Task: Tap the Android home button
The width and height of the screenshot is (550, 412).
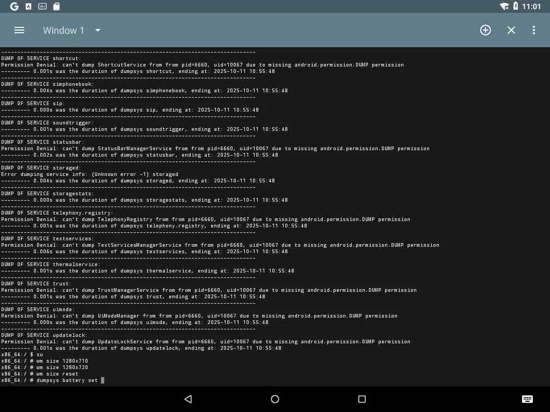Action: click(x=275, y=399)
